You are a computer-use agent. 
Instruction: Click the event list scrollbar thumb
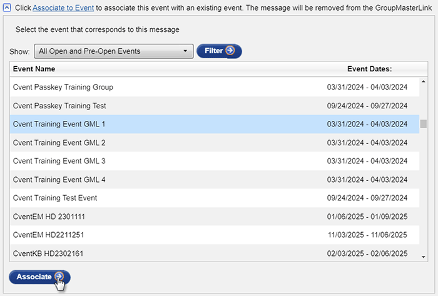click(x=424, y=123)
